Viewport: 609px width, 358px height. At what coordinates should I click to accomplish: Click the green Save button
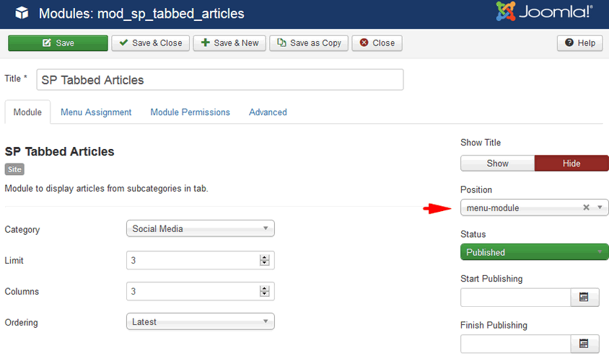tap(57, 43)
